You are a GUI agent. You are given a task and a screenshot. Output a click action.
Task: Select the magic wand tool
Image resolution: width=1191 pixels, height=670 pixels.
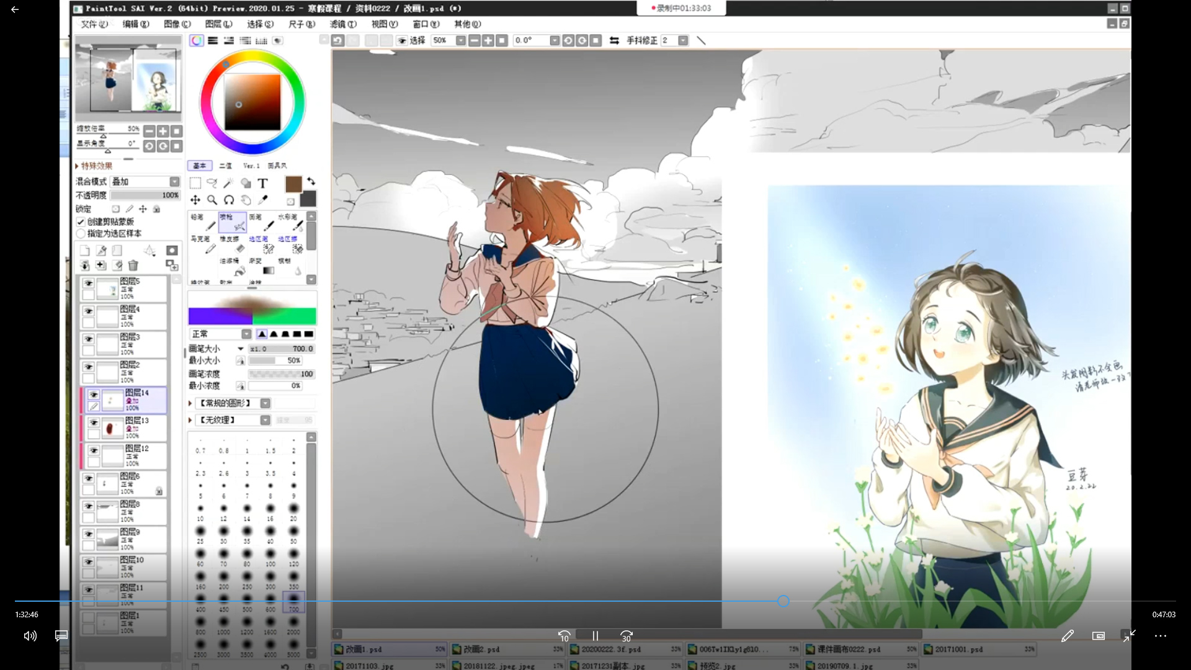(x=229, y=183)
